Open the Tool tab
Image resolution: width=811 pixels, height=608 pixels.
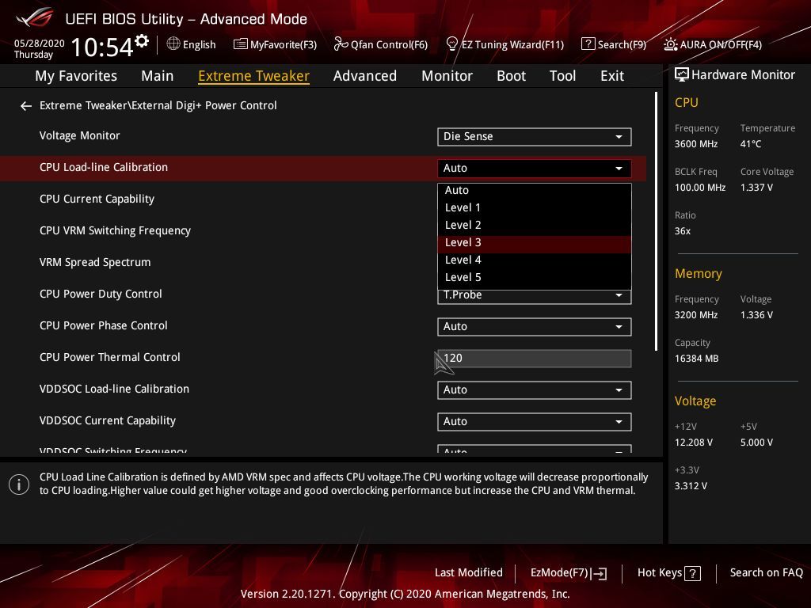[563, 76]
